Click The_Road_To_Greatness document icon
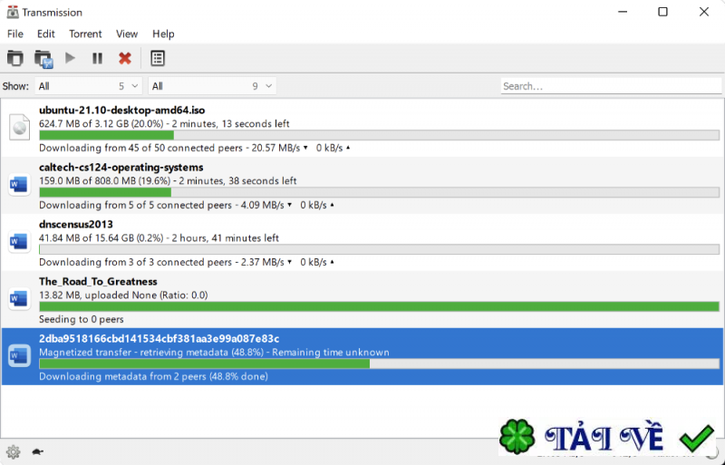 19,299
